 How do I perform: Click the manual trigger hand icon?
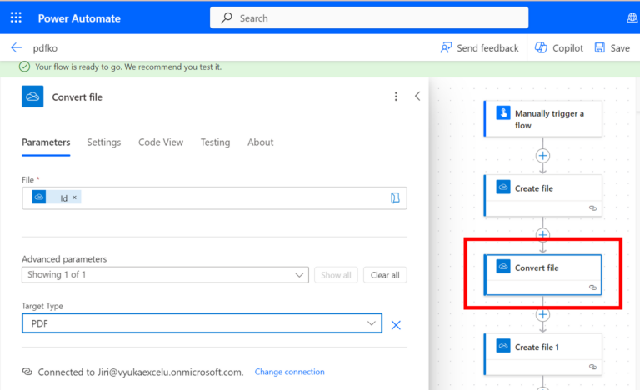pyautogui.click(x=503, y=112)
